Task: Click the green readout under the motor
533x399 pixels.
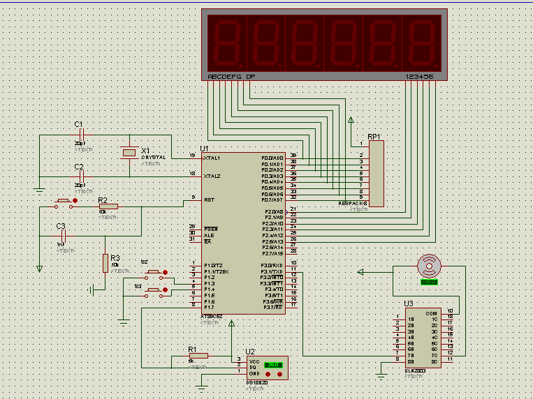Action: pyautogui.click(x=430, y=283)
